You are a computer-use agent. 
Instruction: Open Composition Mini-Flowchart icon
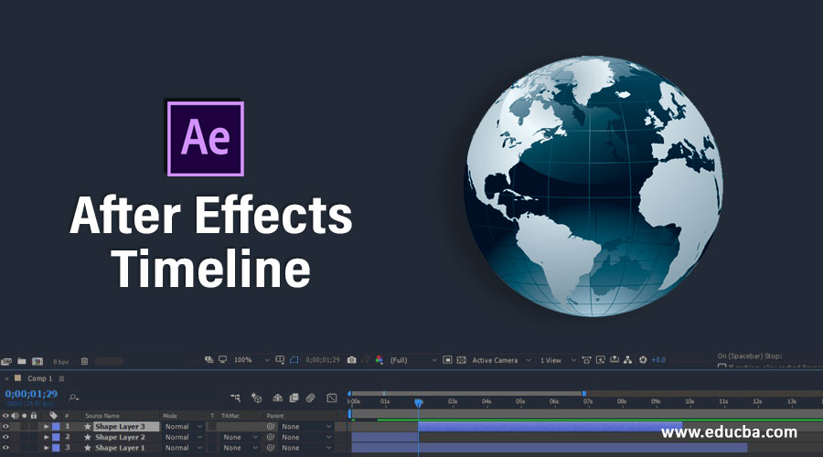click(235, 398)
